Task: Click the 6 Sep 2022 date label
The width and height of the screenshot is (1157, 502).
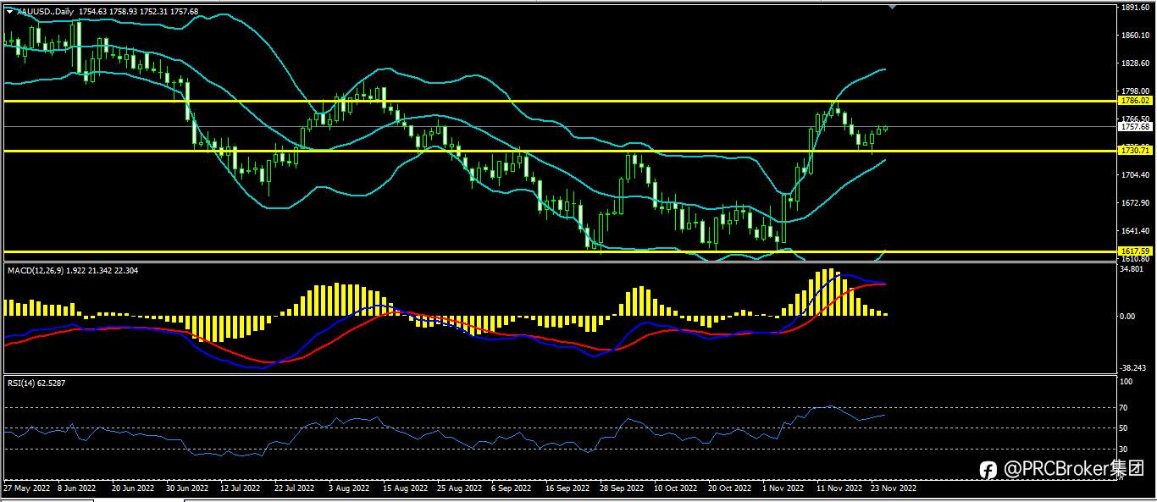Action: pyautogui.click(x=512, y=488)
